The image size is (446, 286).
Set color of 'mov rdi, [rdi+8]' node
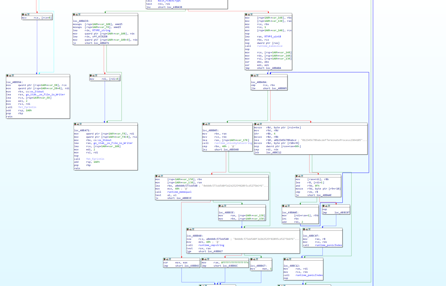coord(91,76)
